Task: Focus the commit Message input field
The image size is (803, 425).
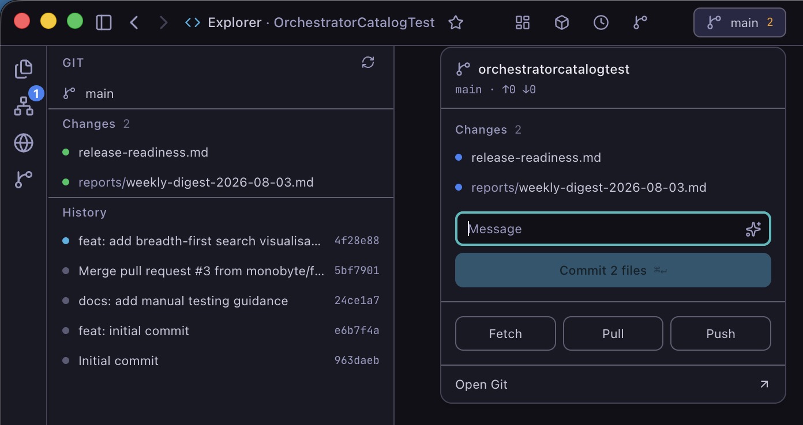Action: click(613, 229)
